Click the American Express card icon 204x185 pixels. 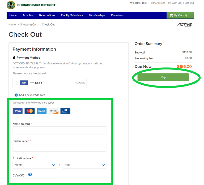(x=41, y=111)
